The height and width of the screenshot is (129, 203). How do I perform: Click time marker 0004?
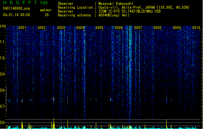80,28
